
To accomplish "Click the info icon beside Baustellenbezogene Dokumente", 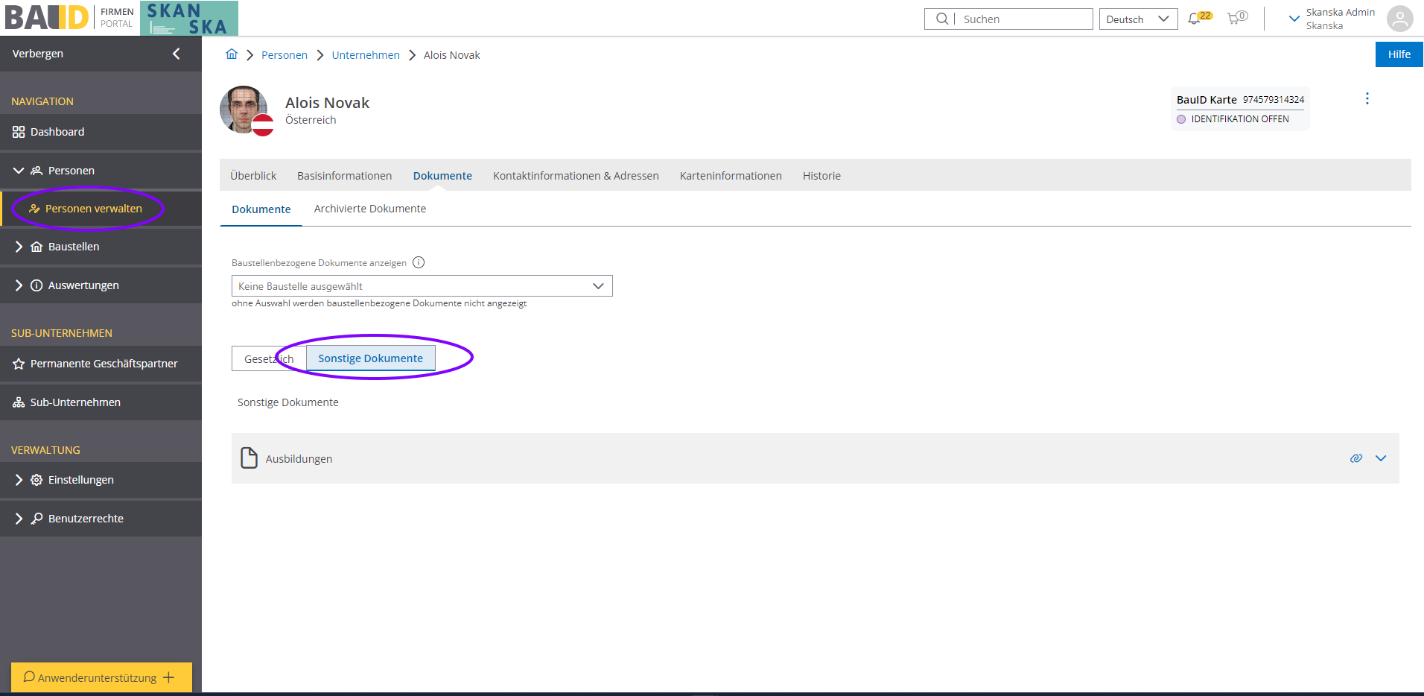I will (x=419, y=262).
